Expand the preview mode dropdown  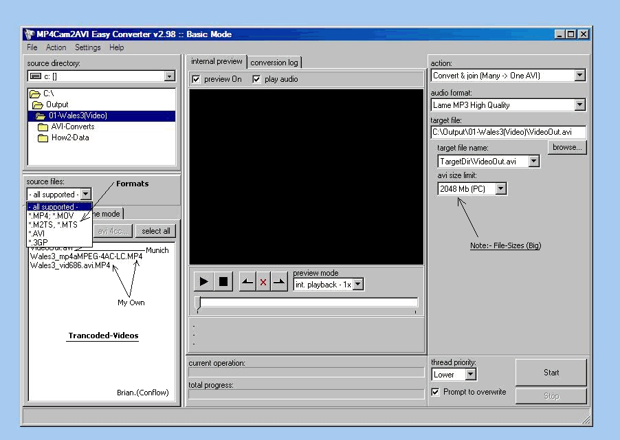[x=358, y=284]
